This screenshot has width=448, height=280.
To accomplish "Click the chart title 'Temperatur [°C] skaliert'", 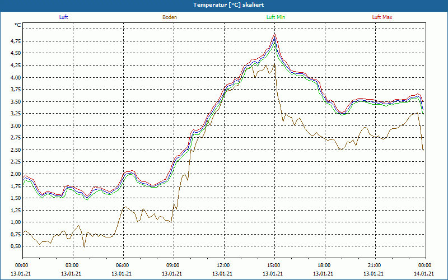I will point(228,5).
